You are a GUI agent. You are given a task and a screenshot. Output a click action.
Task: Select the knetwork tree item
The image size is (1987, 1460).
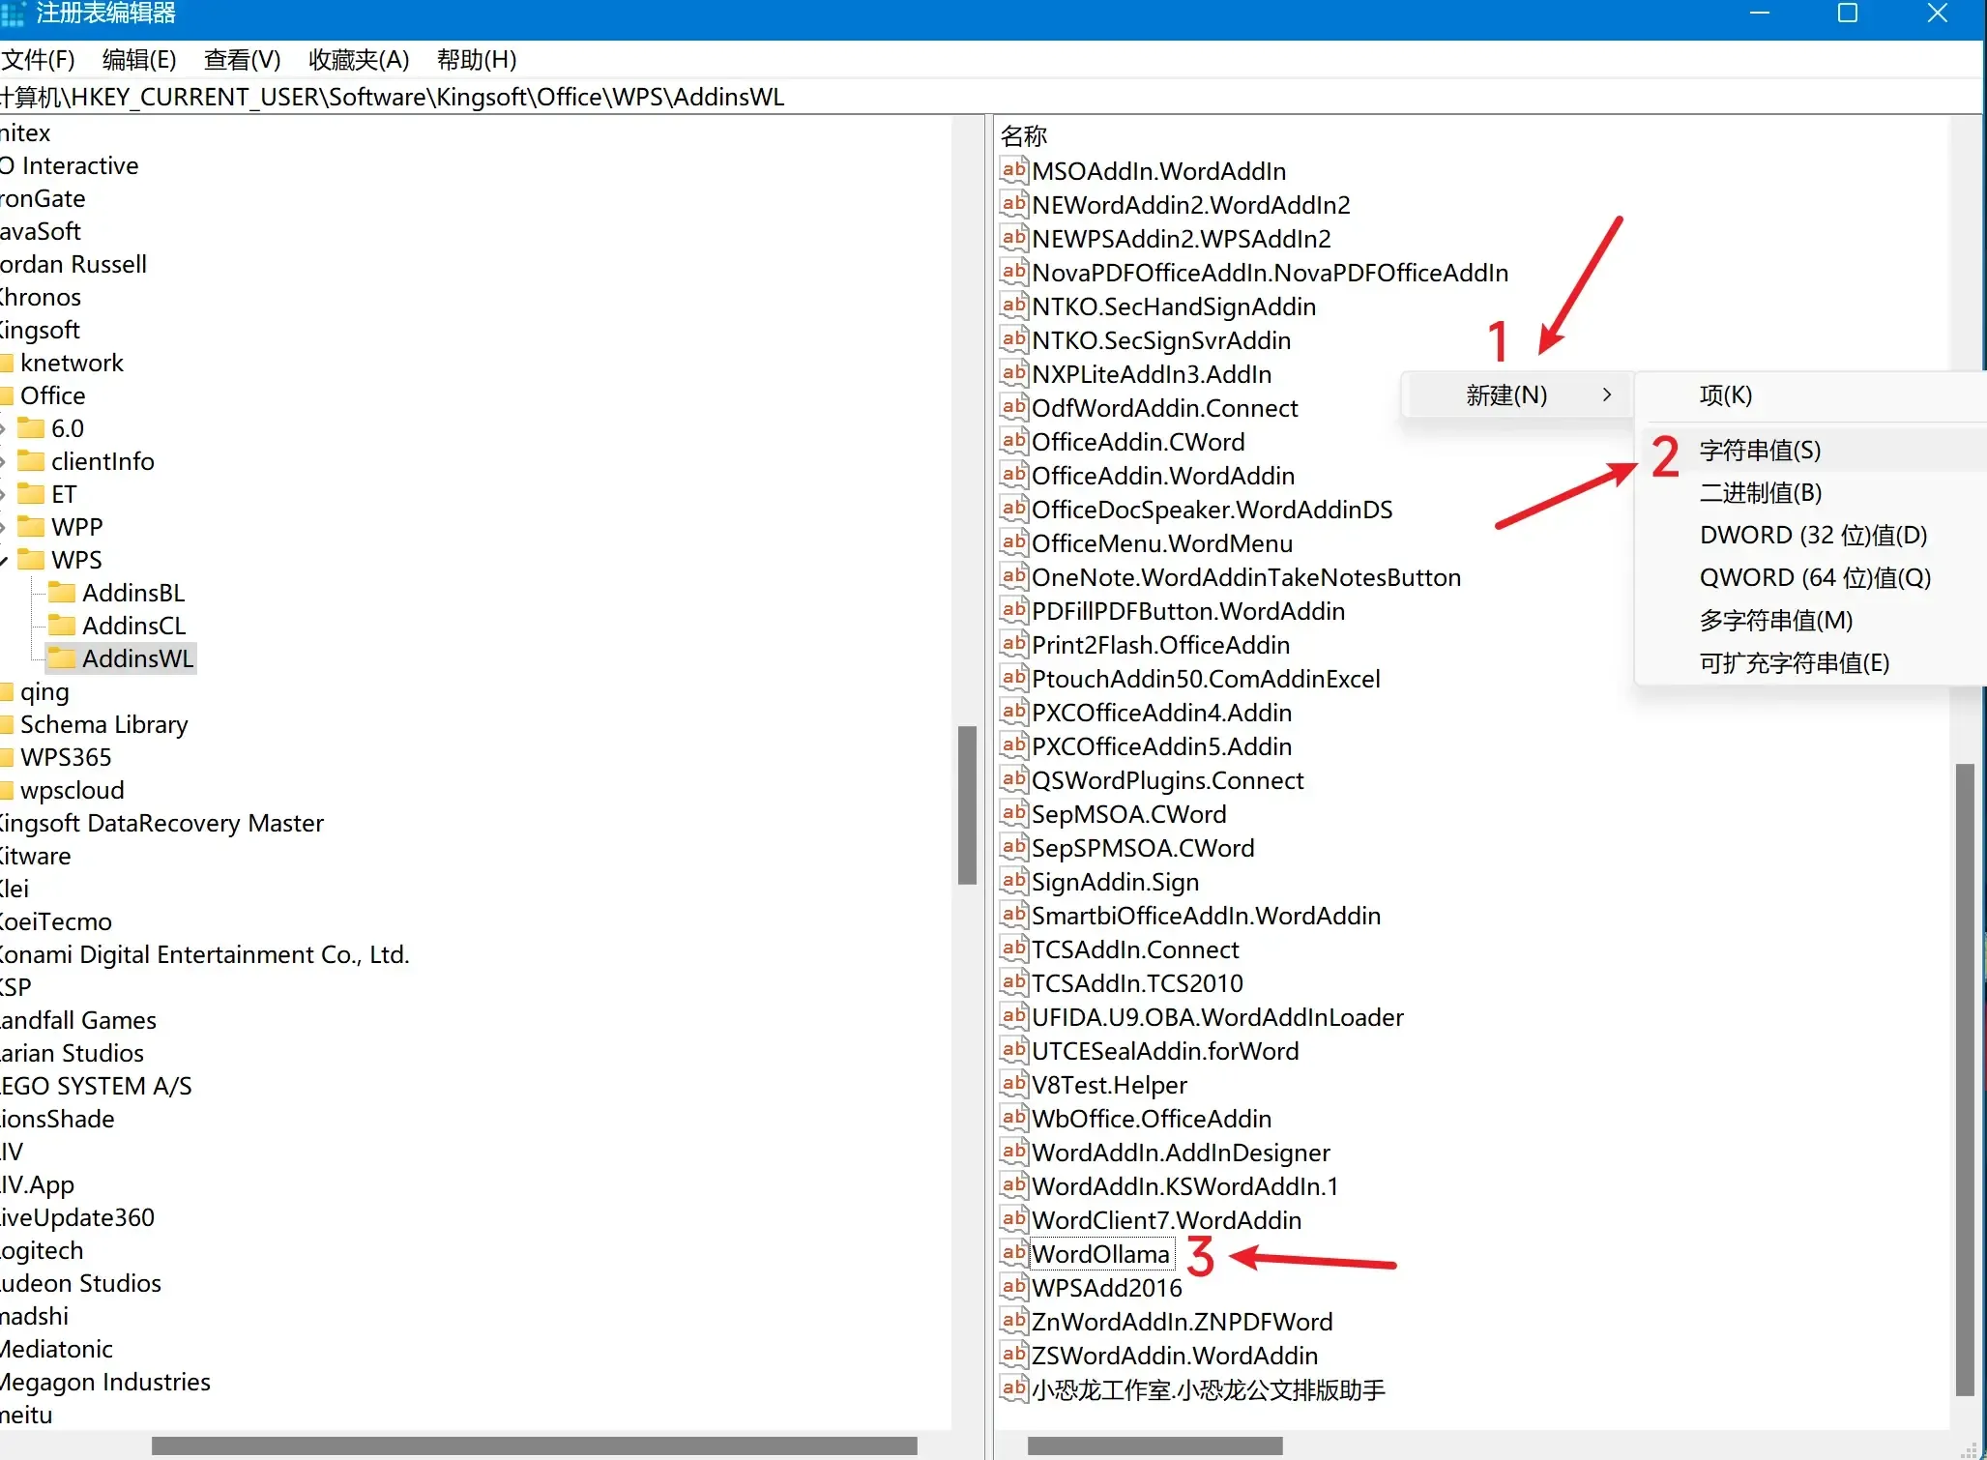click(x=73, y=363)
